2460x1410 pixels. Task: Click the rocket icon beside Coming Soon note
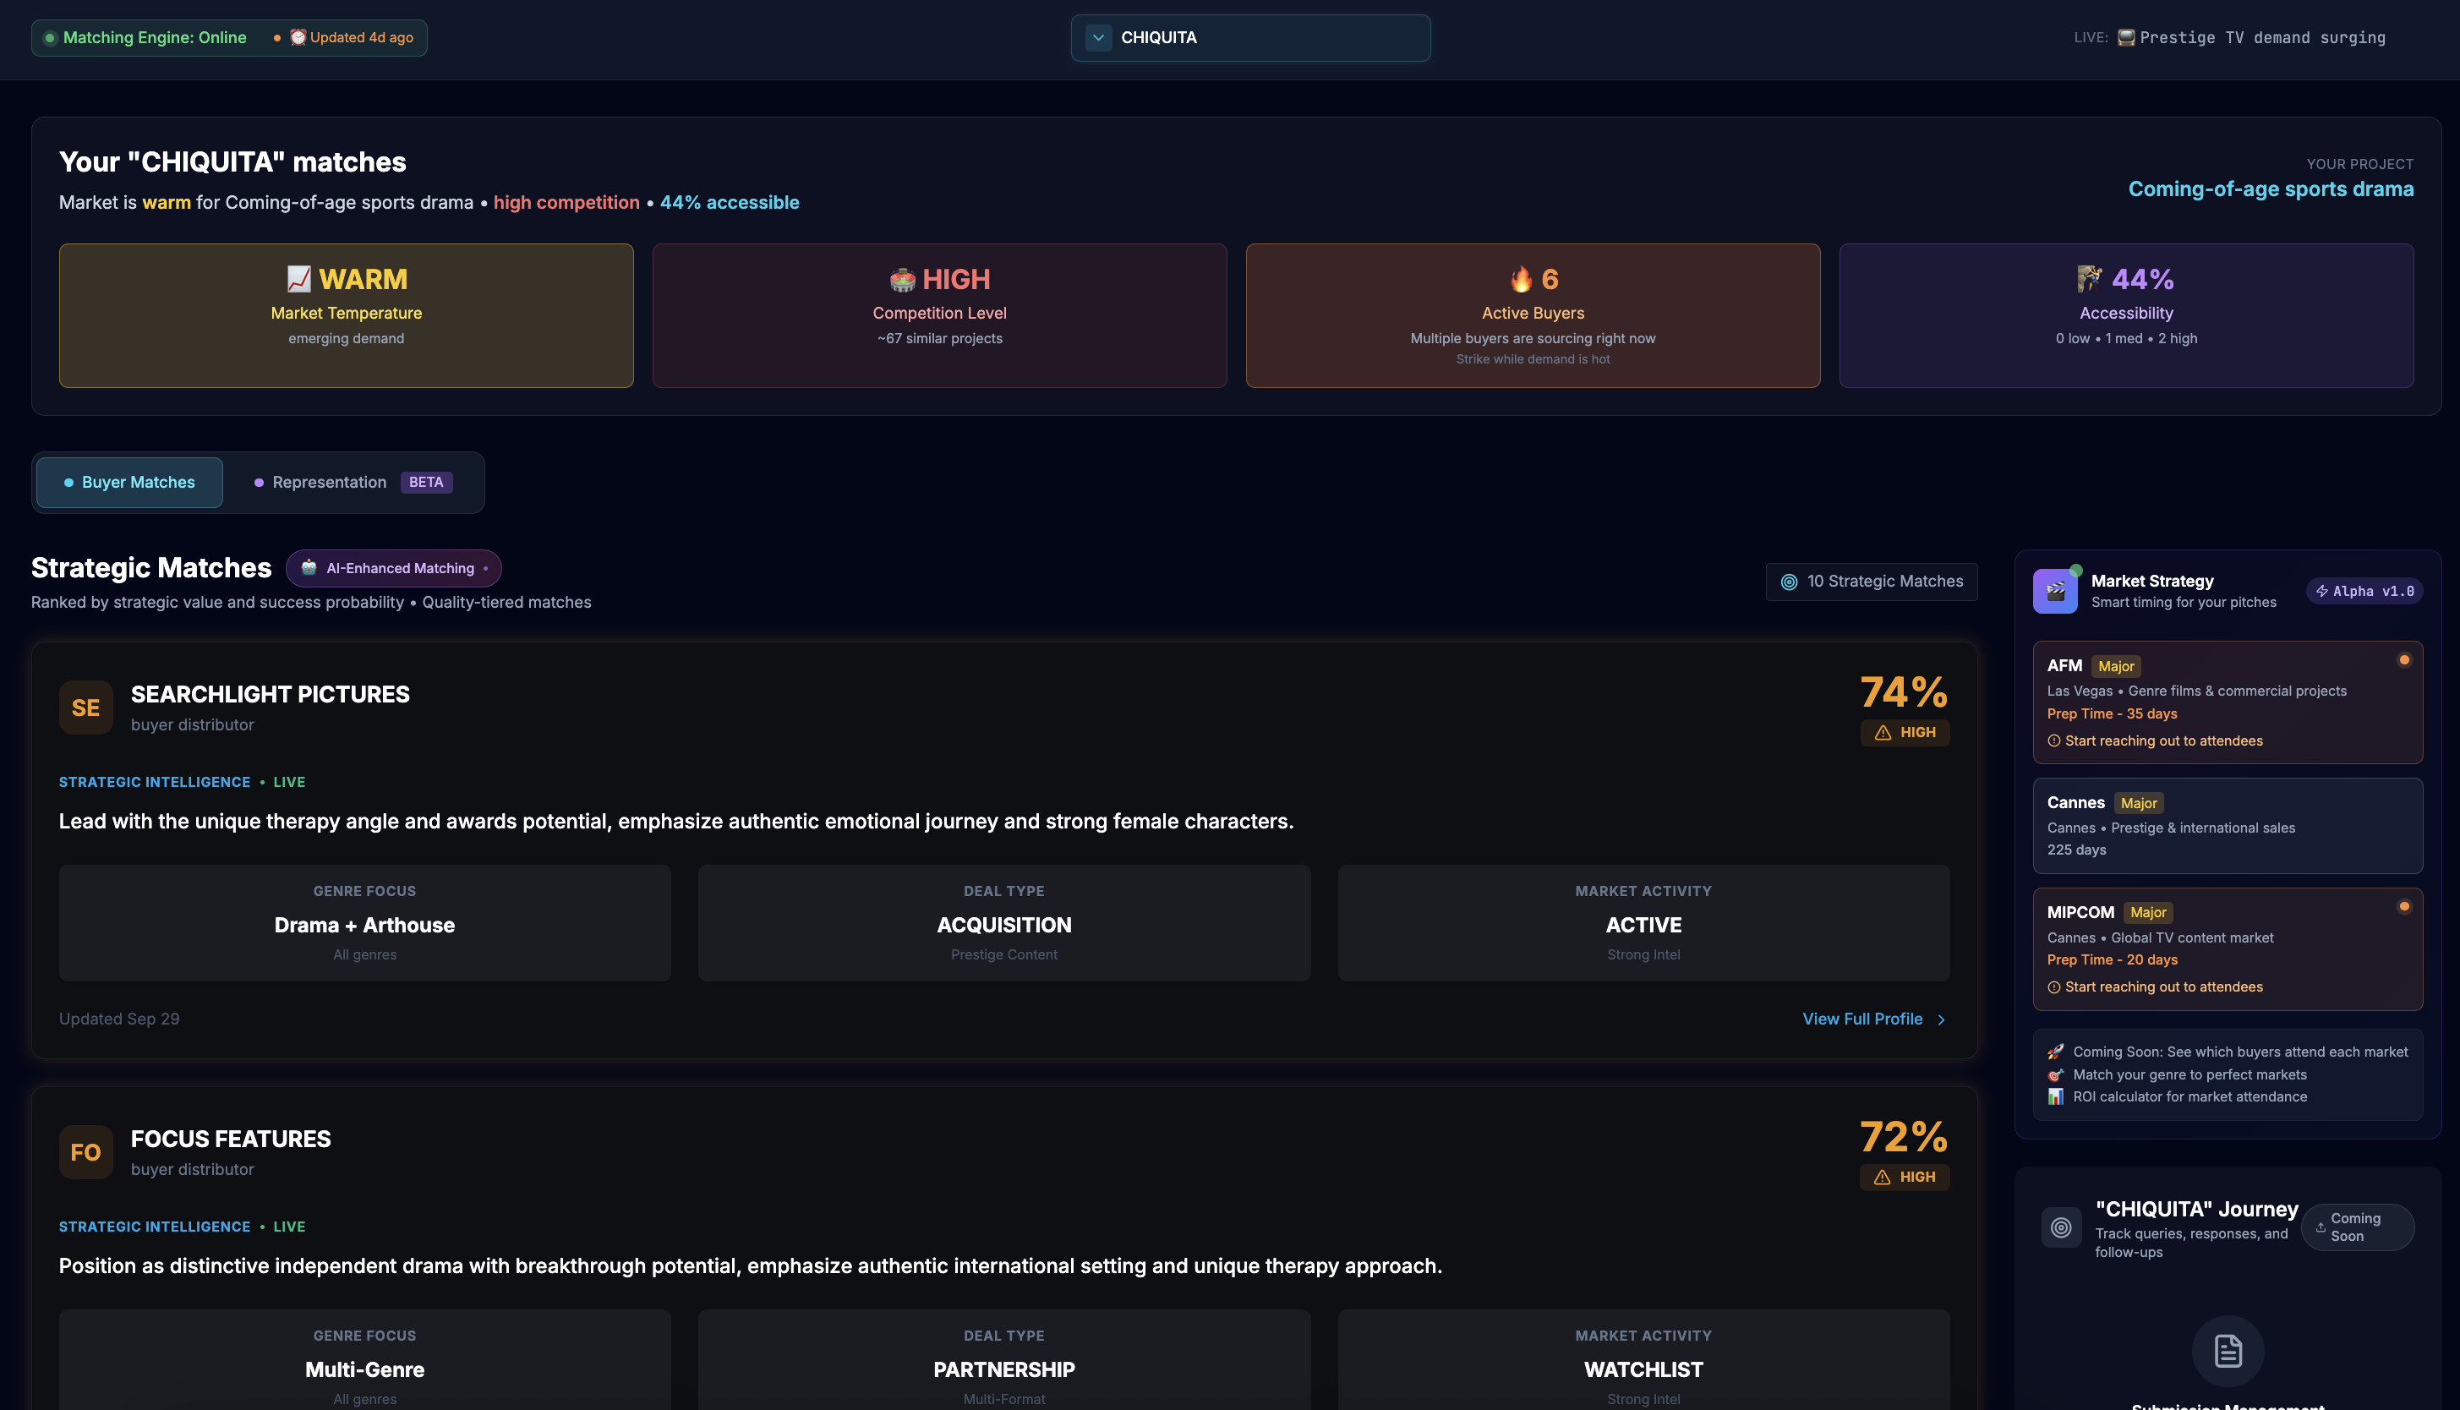[2055, 1052]
